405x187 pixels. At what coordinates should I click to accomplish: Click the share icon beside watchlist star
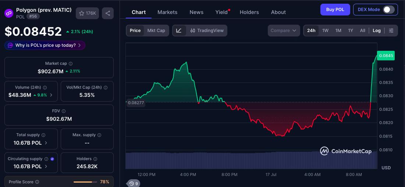tap(108, 13)
